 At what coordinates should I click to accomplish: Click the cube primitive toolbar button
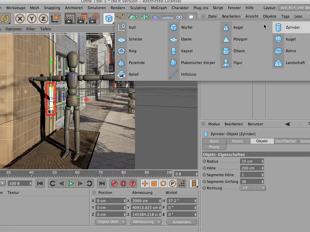pos(108,19)
